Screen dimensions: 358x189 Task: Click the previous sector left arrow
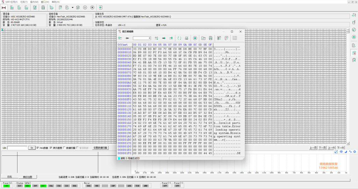tap(127, 38)
